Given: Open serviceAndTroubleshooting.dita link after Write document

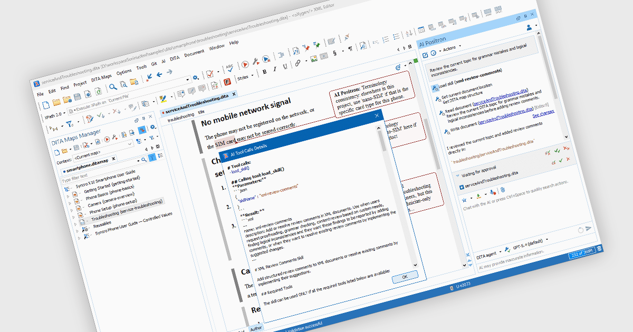Looking at the screenshot, I should [x=506, y=117].
